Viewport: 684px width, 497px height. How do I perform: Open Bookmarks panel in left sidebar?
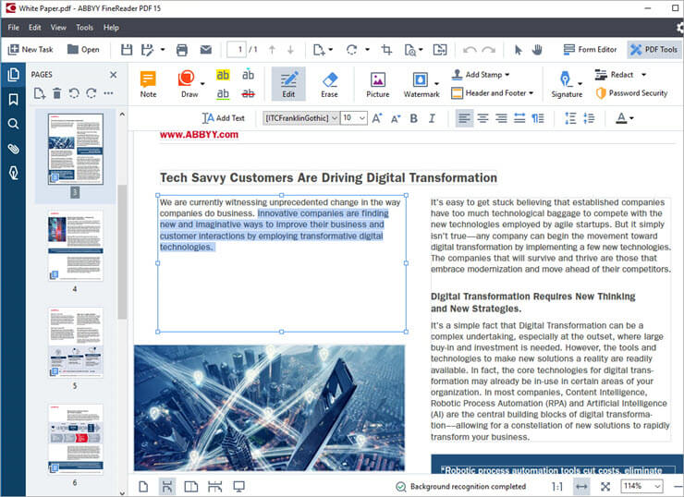[x=13, y=100]
